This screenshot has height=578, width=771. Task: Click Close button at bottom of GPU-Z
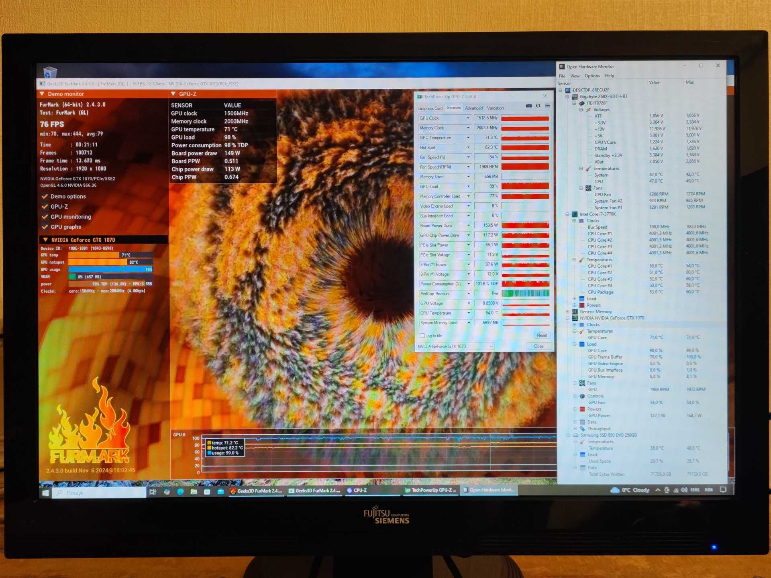click(x=538, y=346)
